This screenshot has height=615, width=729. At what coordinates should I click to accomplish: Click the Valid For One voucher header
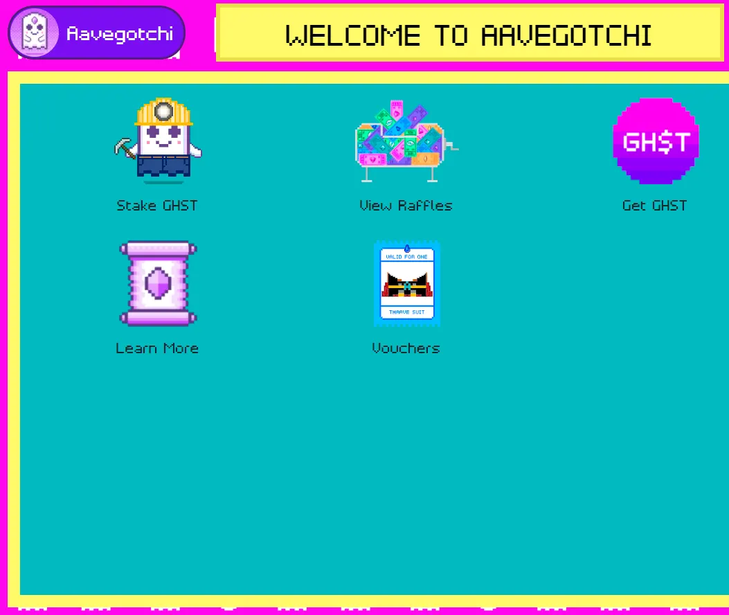pos(406,256)
